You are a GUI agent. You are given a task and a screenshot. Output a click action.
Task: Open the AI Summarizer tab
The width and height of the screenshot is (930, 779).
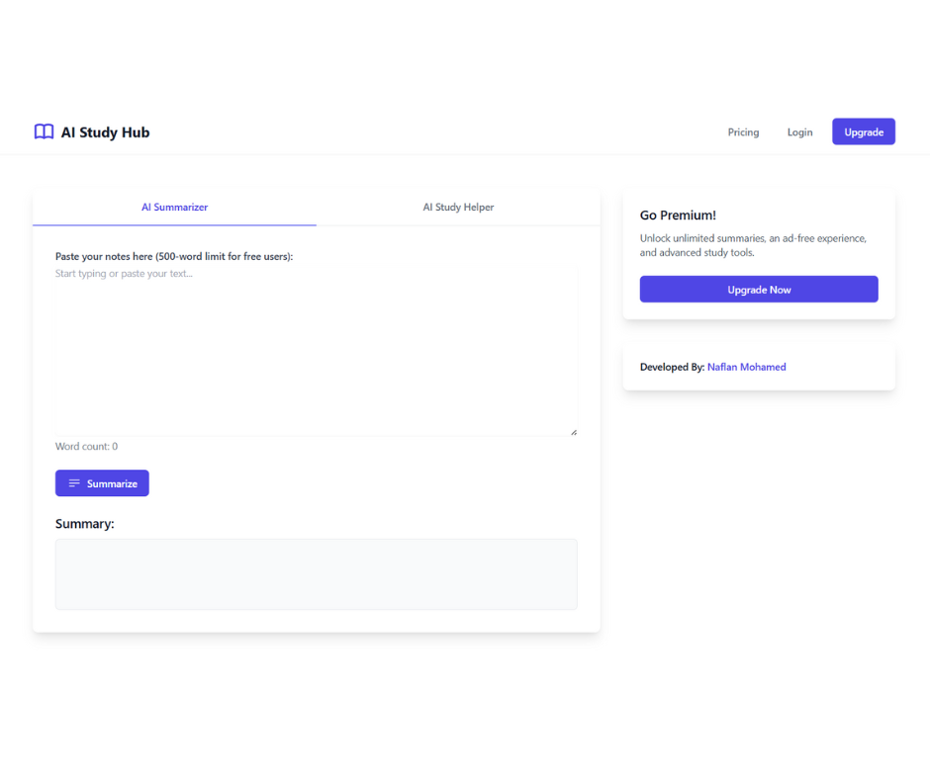tap(174, 208)
